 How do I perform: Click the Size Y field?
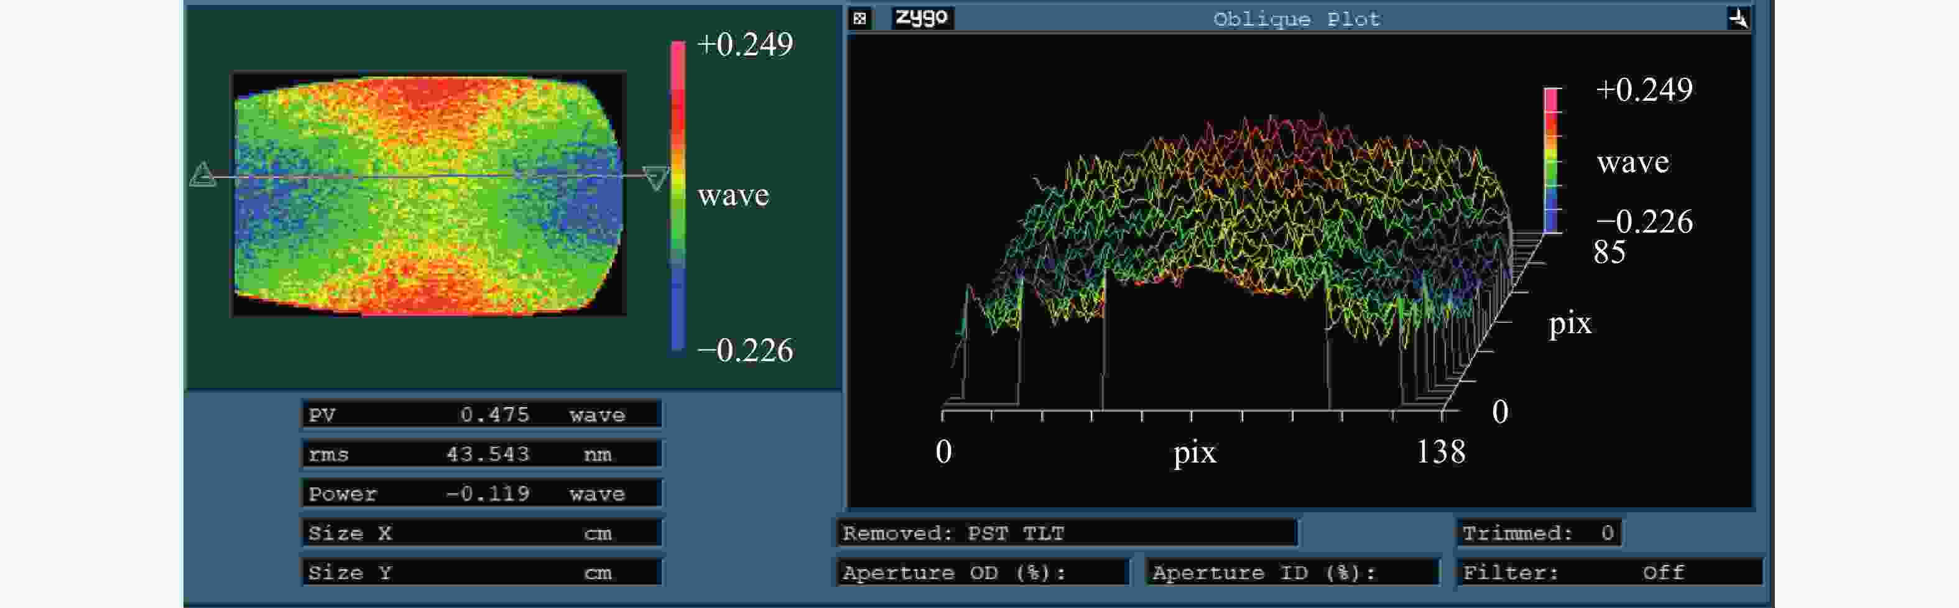pyautogui.click(x=481, y=573)
